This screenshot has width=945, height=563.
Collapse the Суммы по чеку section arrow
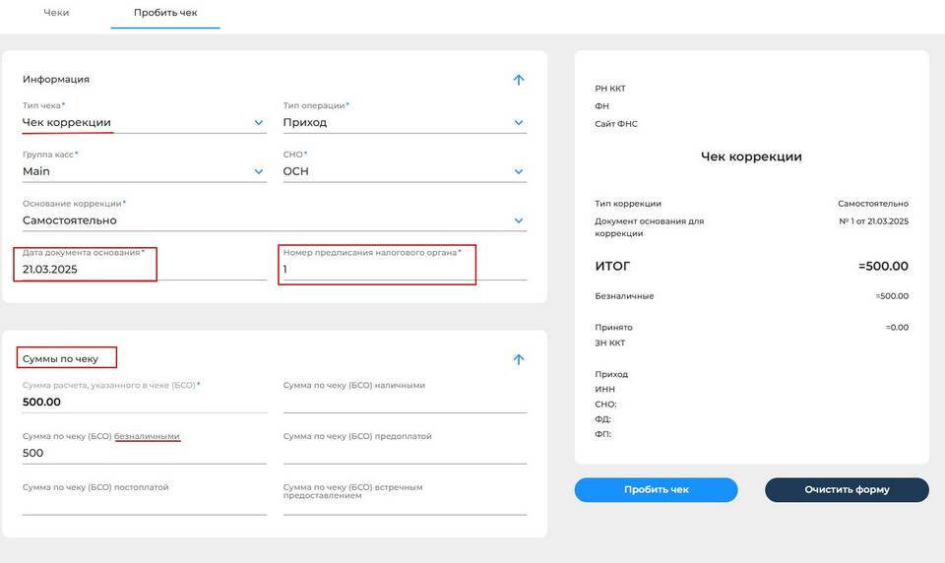click(x=519, y=359)
